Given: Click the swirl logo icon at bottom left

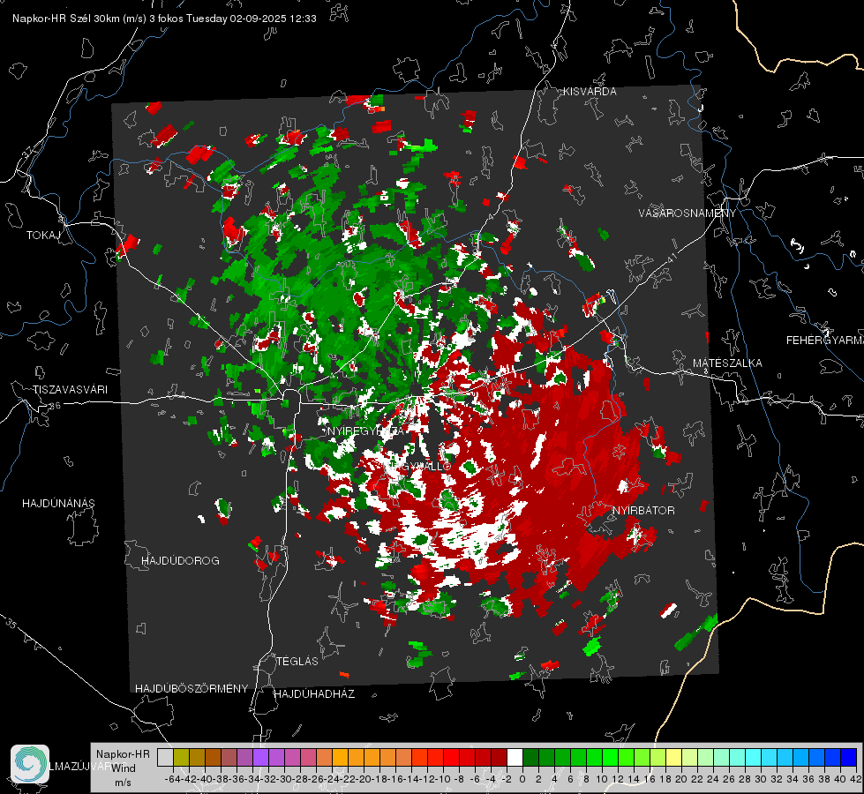Looking at the screenshot, I should (x=30, y=764).
